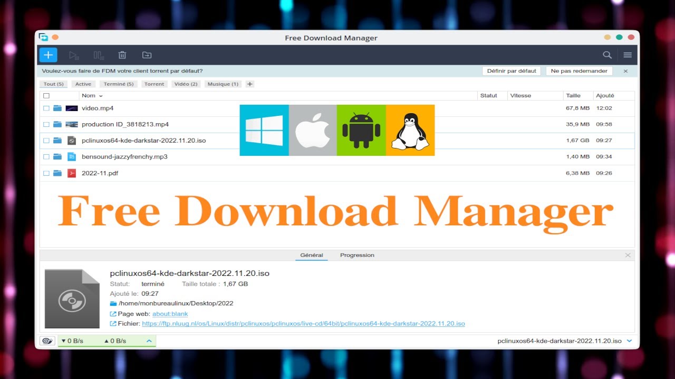Viewport: 675px width, 379px height.
Task: Click the PDF file type icon
Action: coord(72,173)
